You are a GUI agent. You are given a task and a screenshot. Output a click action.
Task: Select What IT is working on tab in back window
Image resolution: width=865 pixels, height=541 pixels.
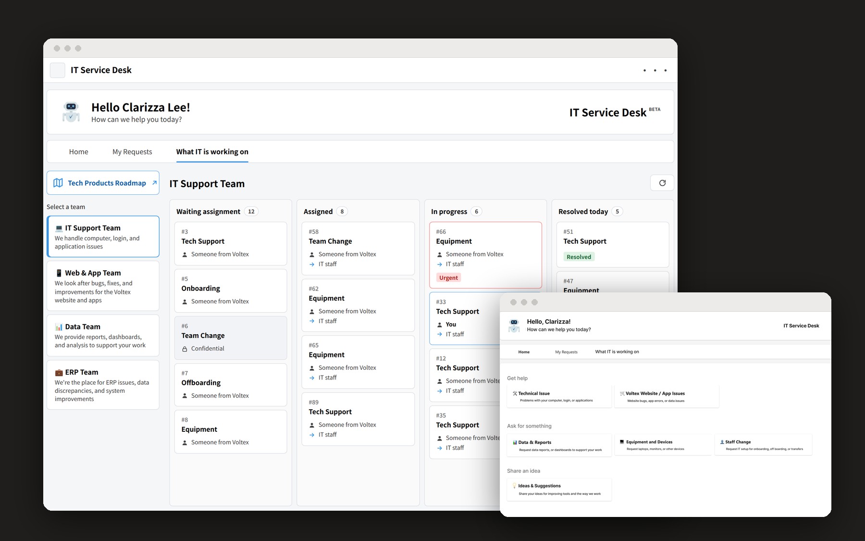coord(212,152)
